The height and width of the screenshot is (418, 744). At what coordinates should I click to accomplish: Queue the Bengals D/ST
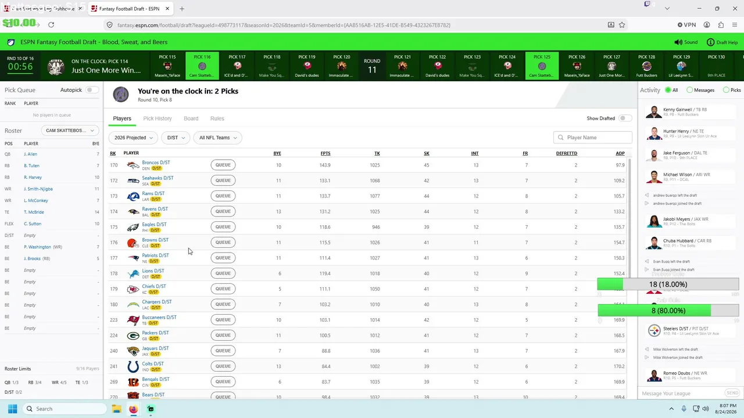[x=223, y=381]
